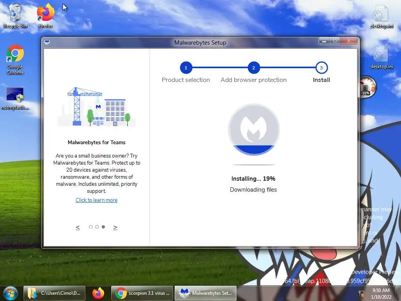Open the Click to learn more link
The width and height of the screenshot is (401, 301).
(x=96, y=200)
